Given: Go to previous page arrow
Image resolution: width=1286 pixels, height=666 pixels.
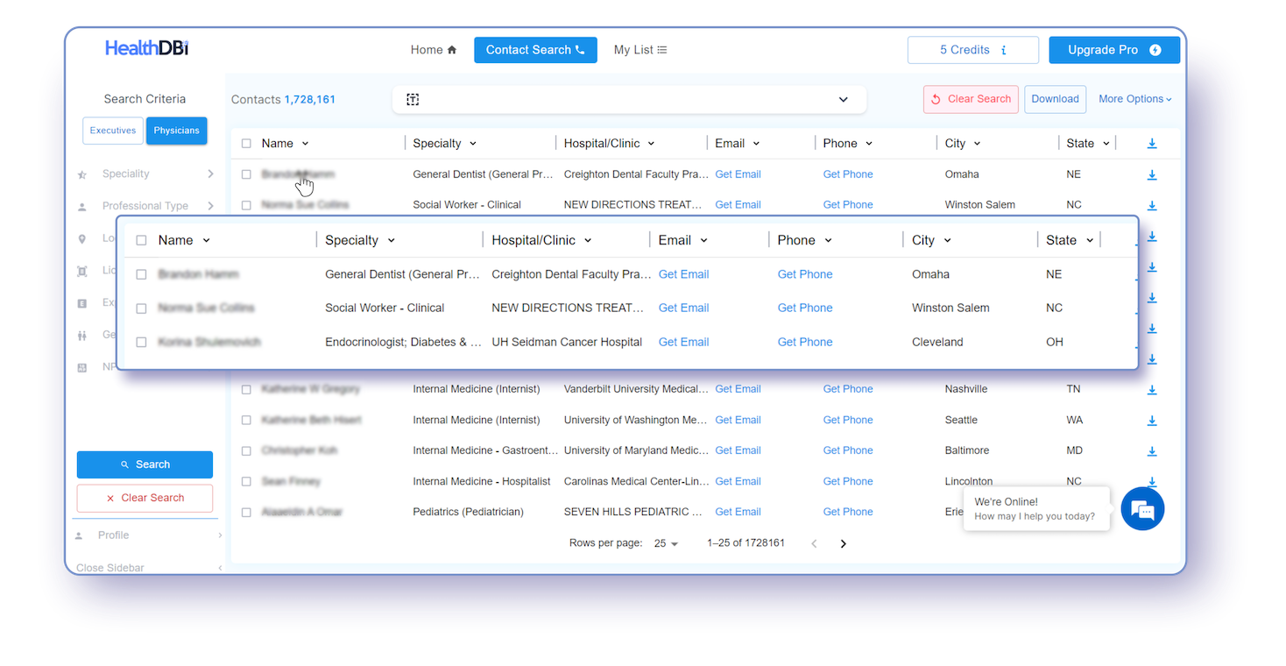Looking at the screenshot, I should (x=814, y=543).
